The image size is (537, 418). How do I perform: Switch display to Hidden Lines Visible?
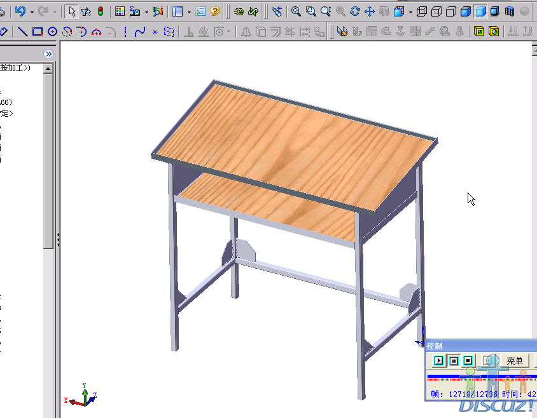point(436,11)
